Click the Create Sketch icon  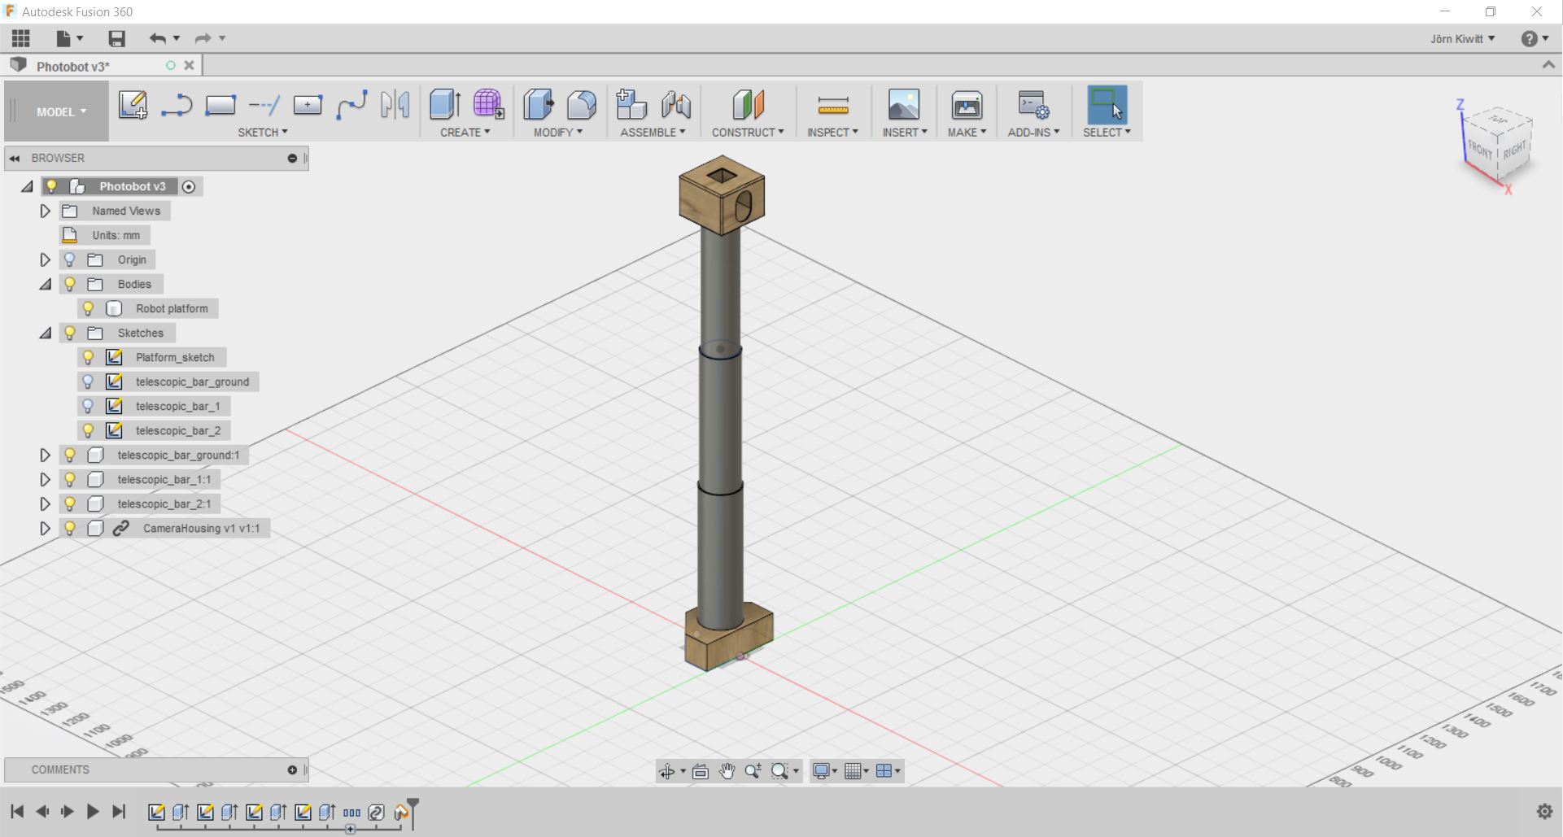(133, 105)
